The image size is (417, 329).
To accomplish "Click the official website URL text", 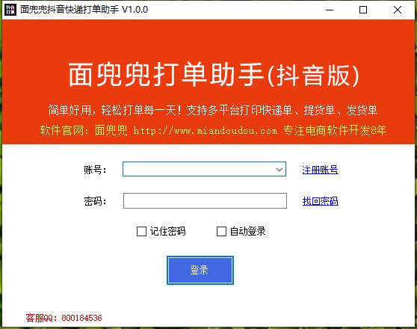I will click(x=205, y=131).
